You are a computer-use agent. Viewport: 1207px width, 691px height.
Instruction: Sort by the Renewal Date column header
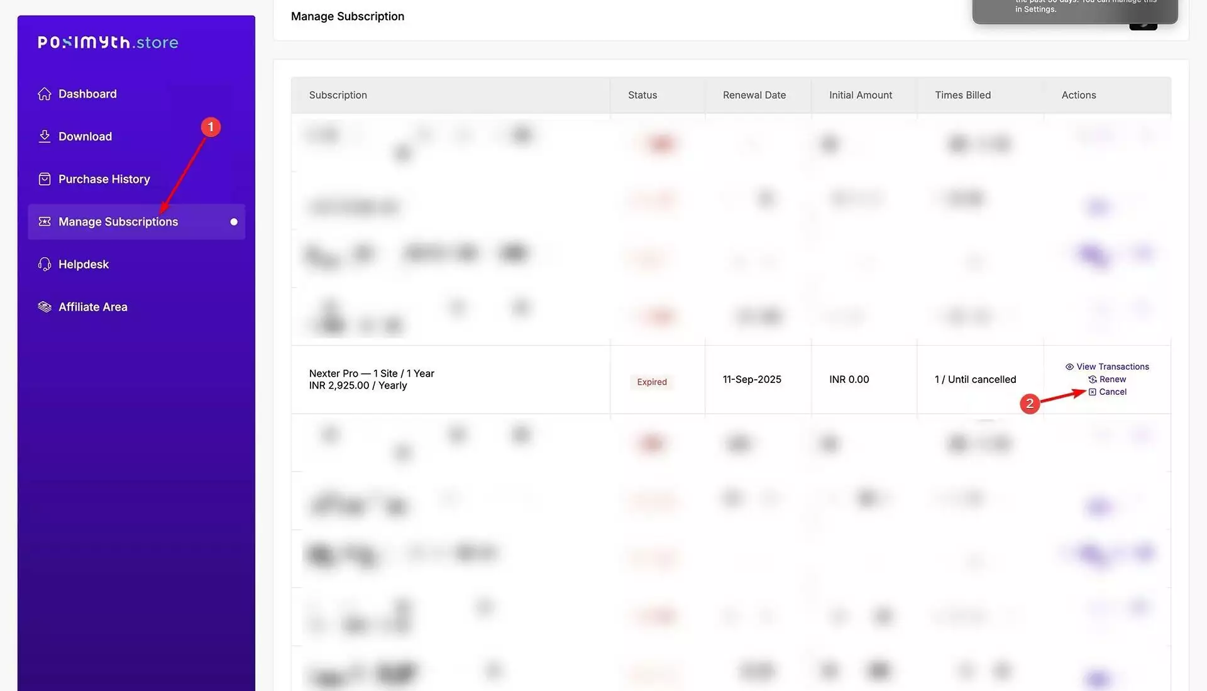pyautogui.click(x=754, y=95)
